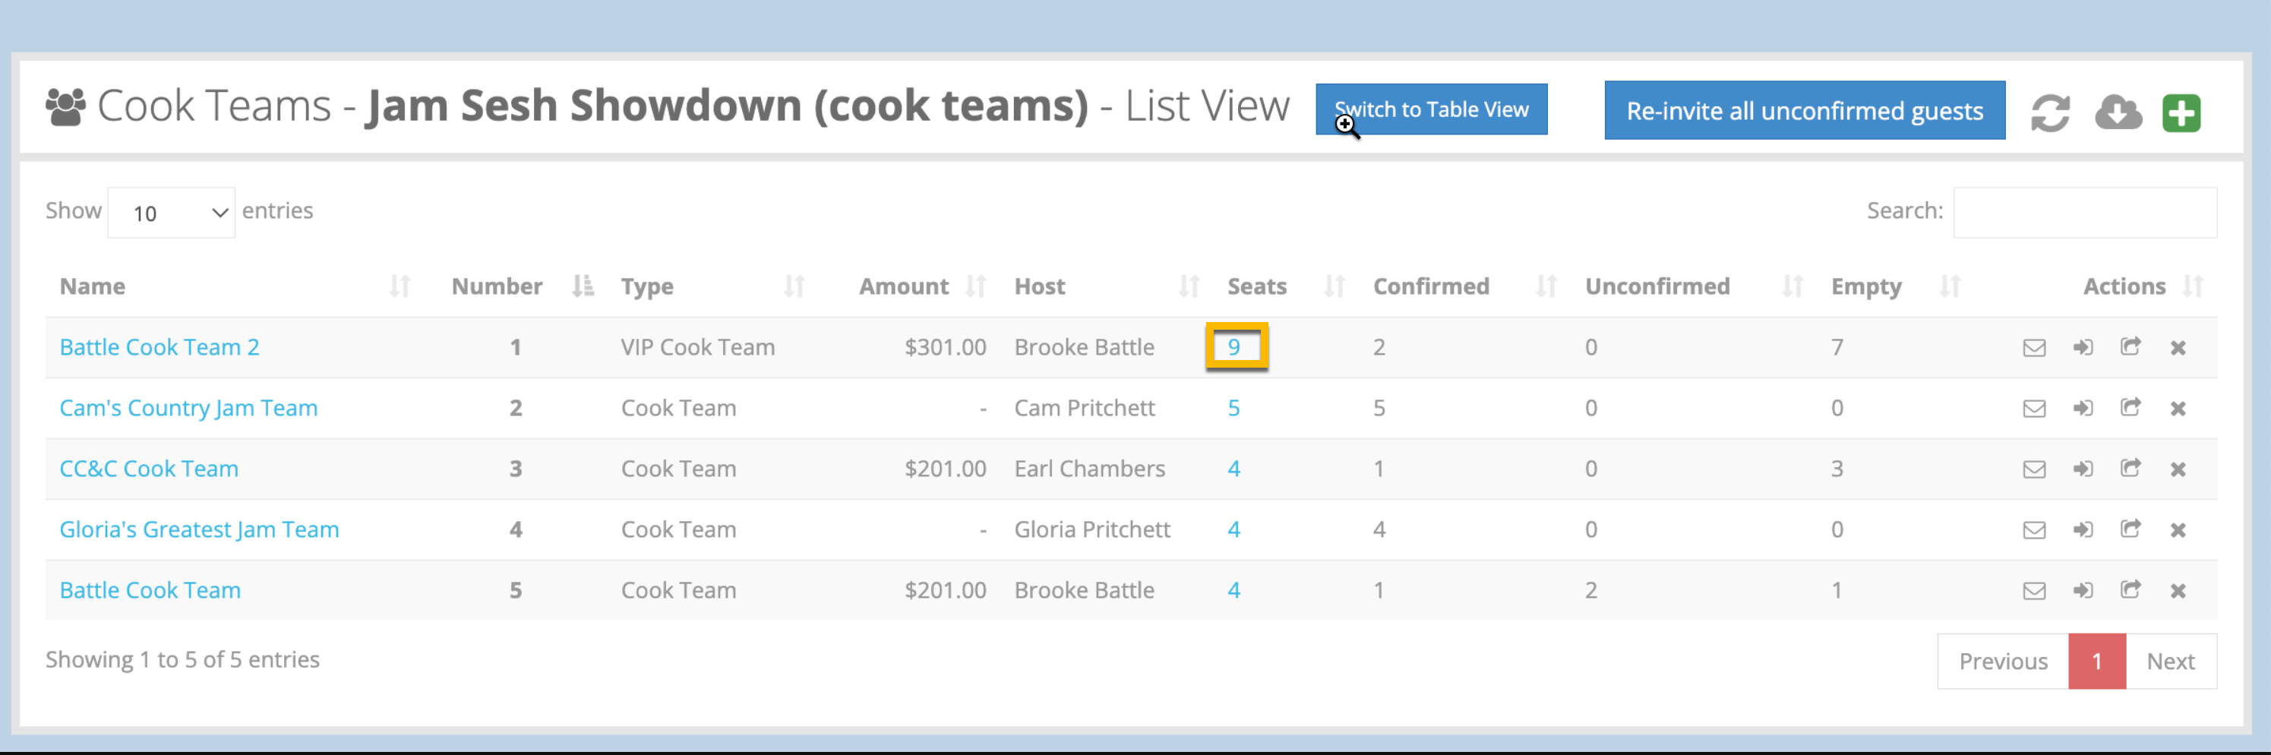2271x755 pixels.
Task: Click Earl Chambers host cell
Action: 1090,469
